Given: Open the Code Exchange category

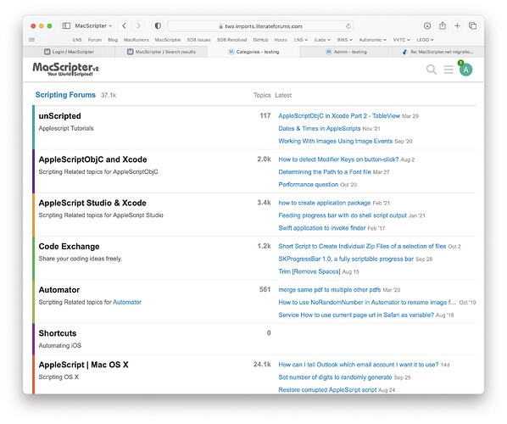Looking at the screenshot, I should coord(69,247).
